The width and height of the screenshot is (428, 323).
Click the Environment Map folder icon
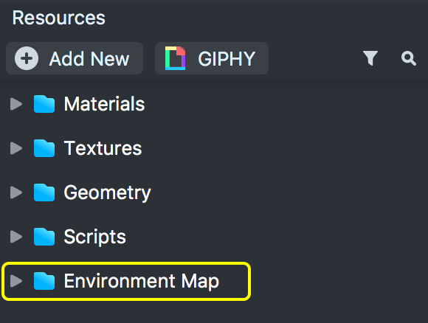(x=44, y=281)
